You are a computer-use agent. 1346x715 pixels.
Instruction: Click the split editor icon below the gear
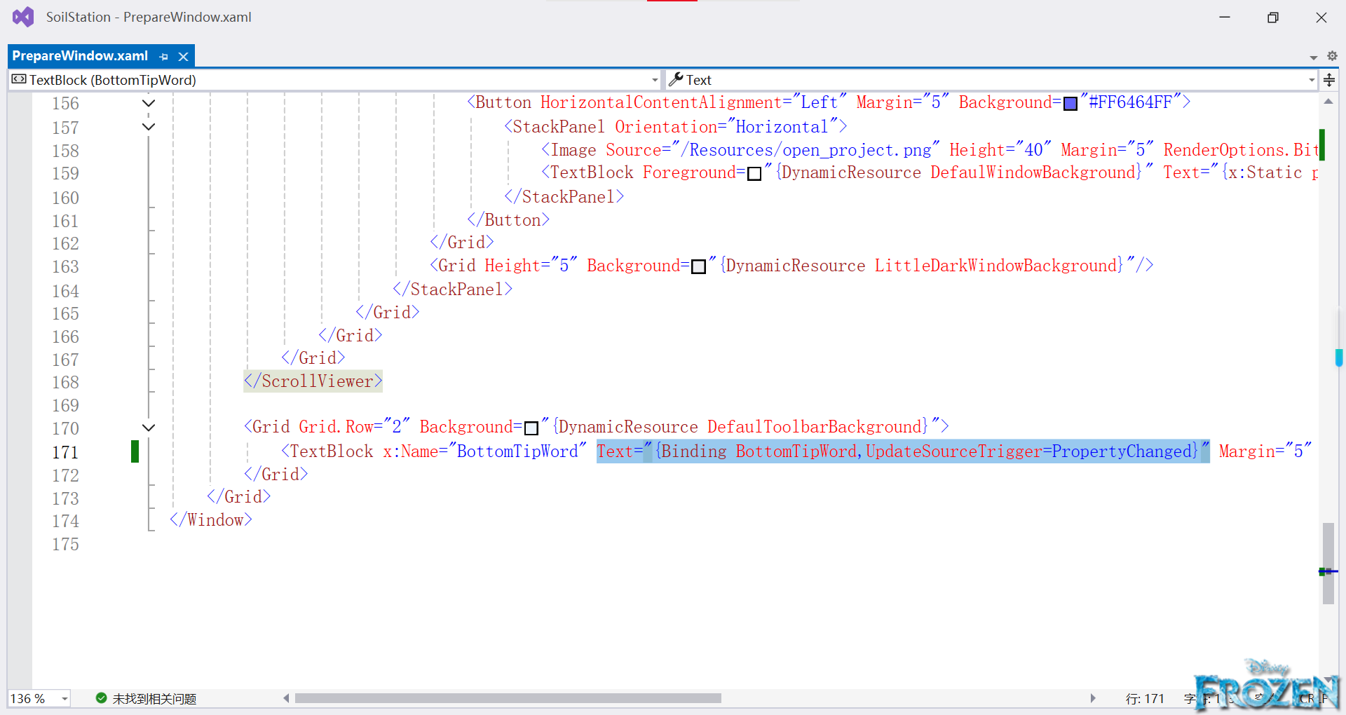(x=1329, y=80)
